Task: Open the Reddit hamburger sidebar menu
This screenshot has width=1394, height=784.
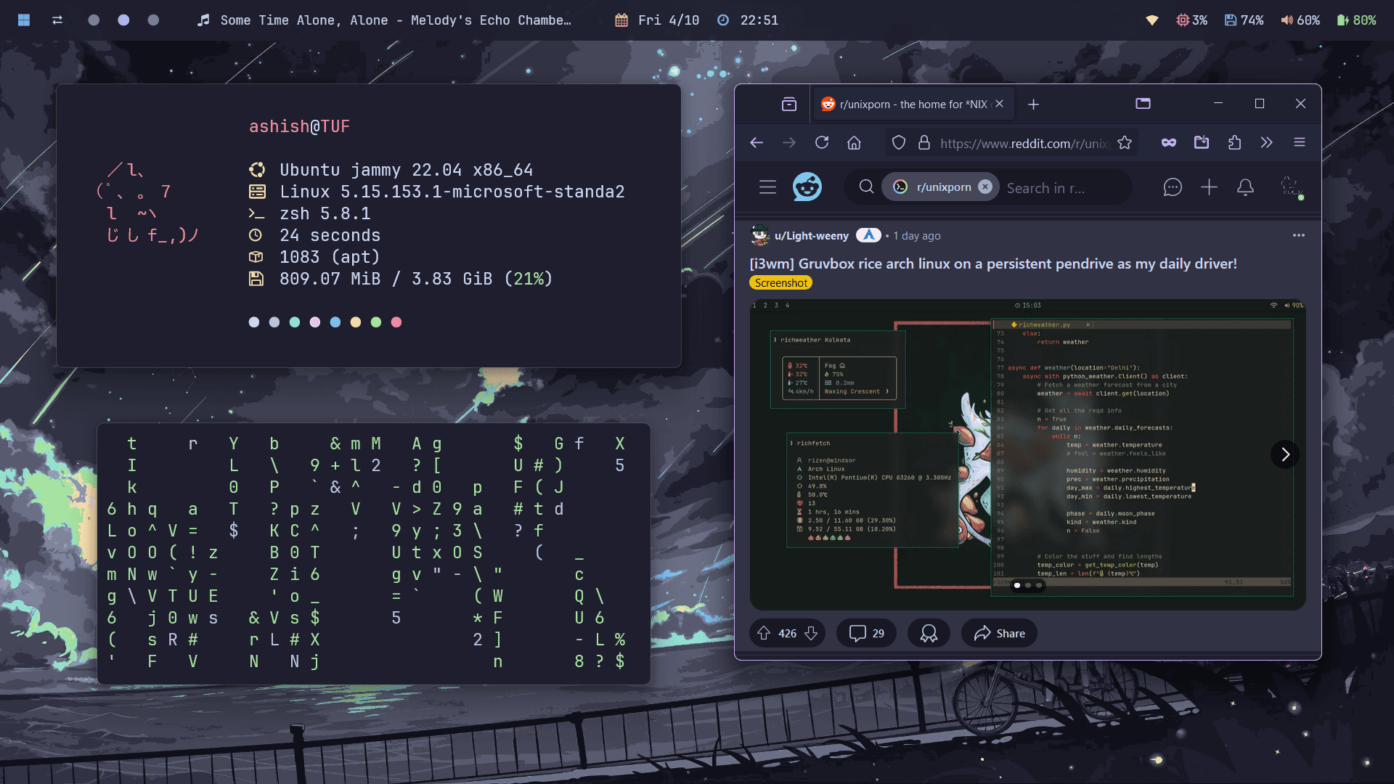Action: coord(767,187)
